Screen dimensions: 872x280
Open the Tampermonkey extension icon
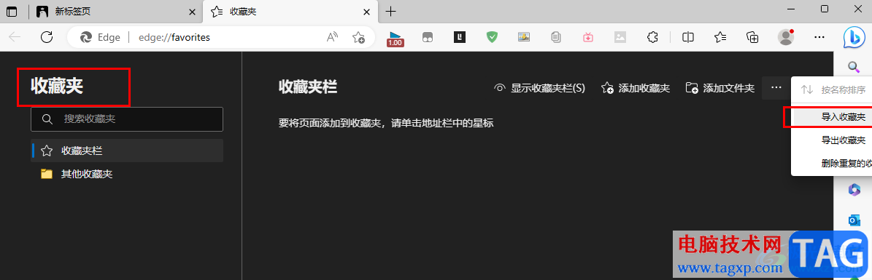pos(427,37)
